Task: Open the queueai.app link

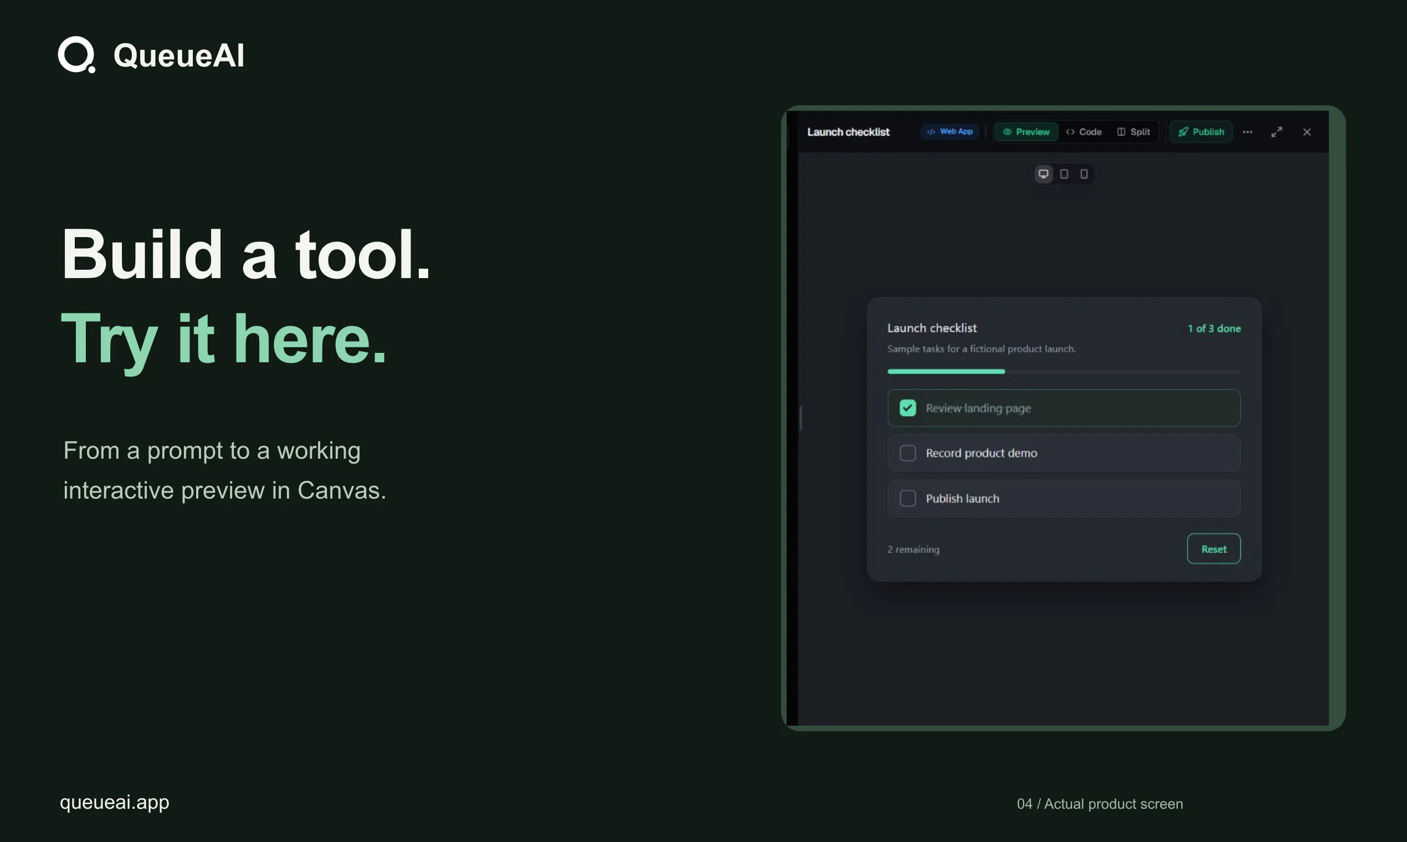Action: click(x=115, y=802)
